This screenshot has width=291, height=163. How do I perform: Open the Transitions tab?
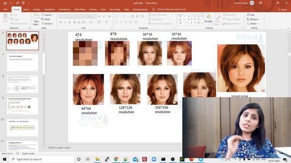50,10
